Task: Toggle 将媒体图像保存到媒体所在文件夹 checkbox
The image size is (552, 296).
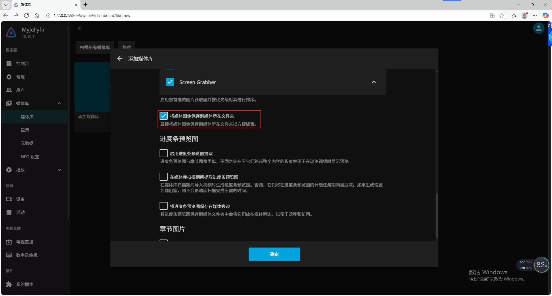Action: [164, 116]
